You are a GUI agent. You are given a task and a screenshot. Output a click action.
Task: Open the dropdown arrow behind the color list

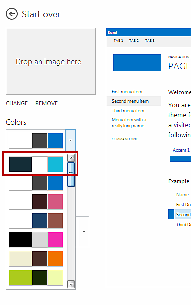(84, 231)
